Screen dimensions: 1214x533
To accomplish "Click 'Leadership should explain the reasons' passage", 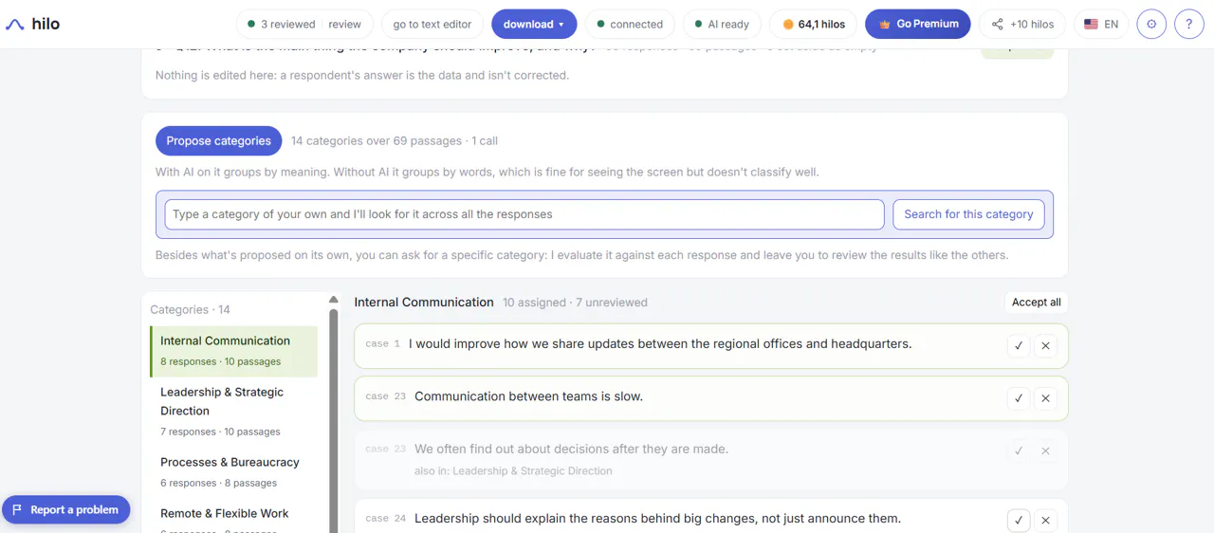I will click(x=657, y=518).
